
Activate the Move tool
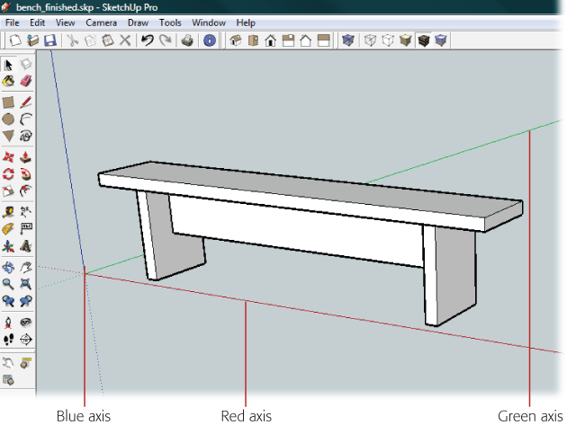pos(9,156)
